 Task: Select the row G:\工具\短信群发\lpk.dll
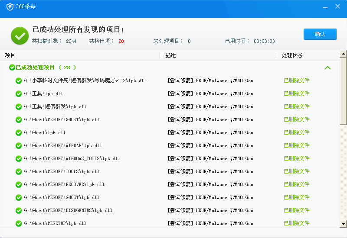170,106
